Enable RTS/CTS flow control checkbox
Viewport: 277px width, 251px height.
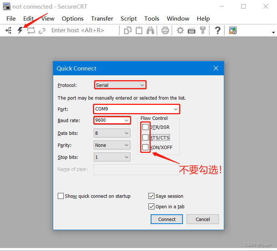click(145, 137)
